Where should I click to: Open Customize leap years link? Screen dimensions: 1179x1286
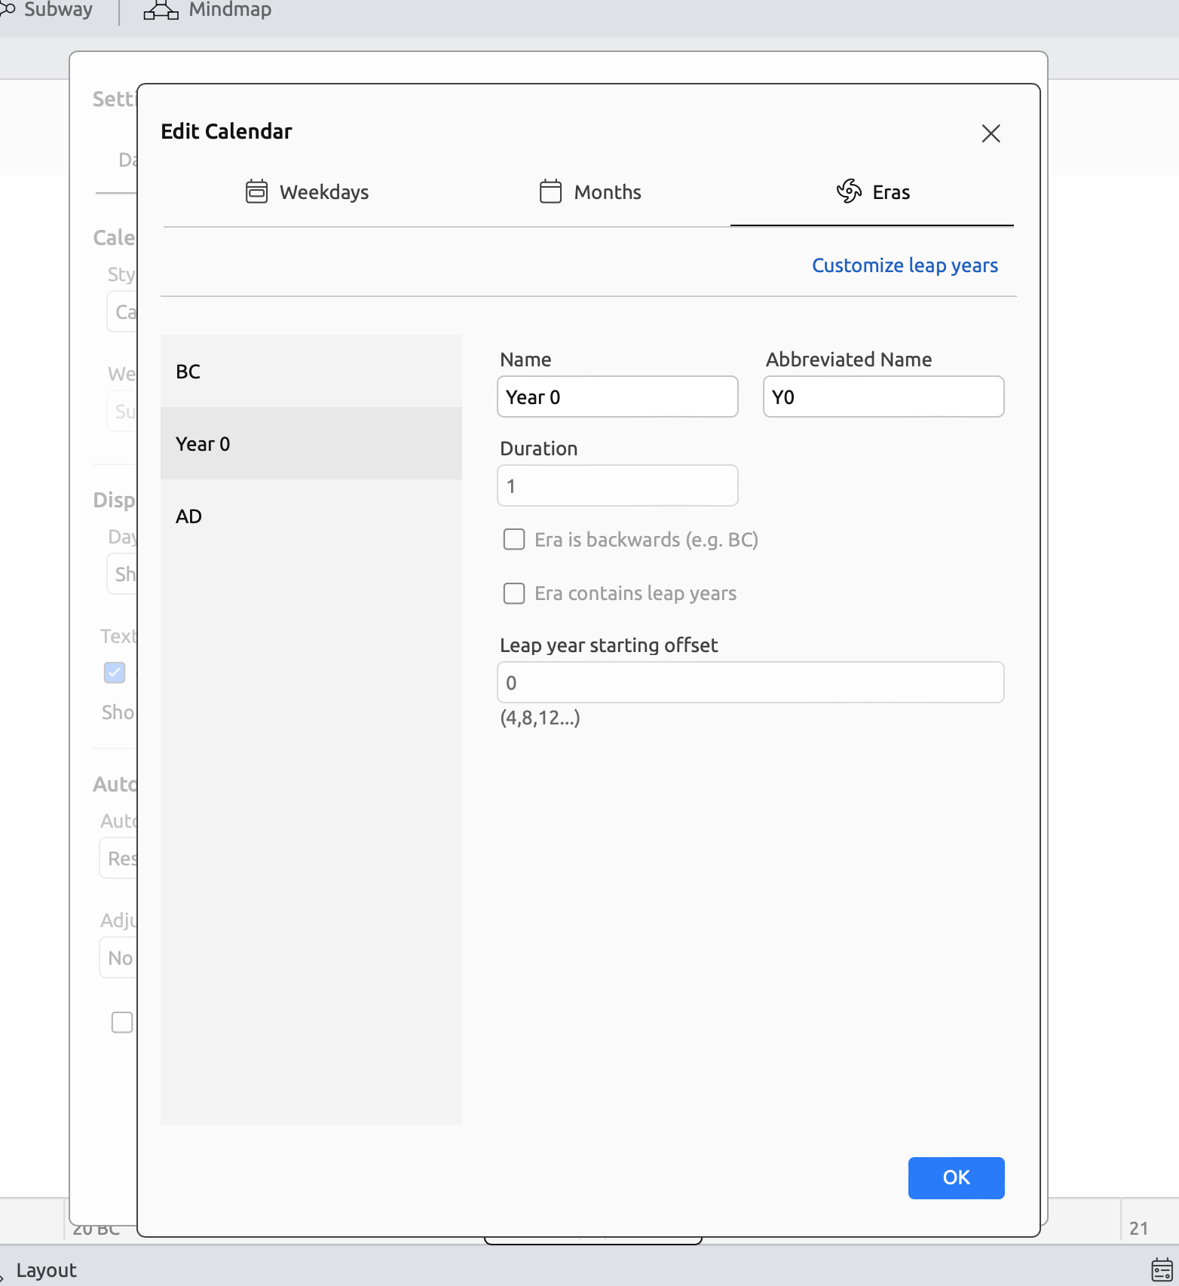tap(905, 265)
